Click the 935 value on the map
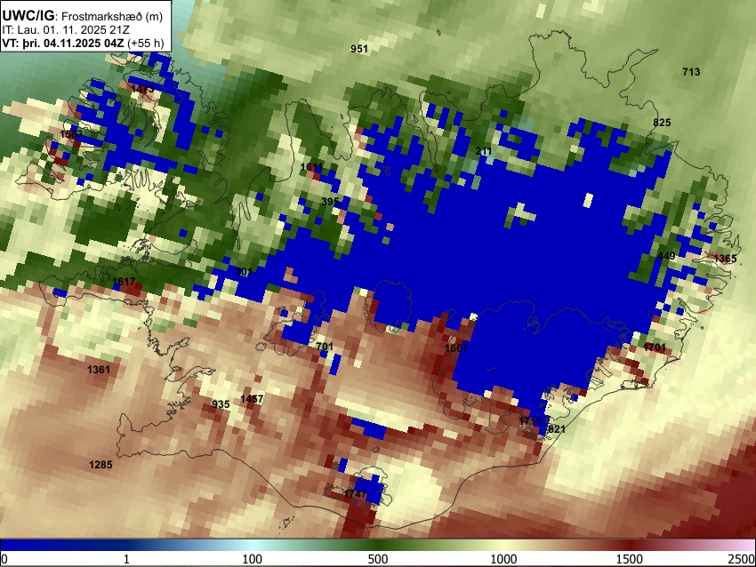756x567 pixels. (221, 404)
